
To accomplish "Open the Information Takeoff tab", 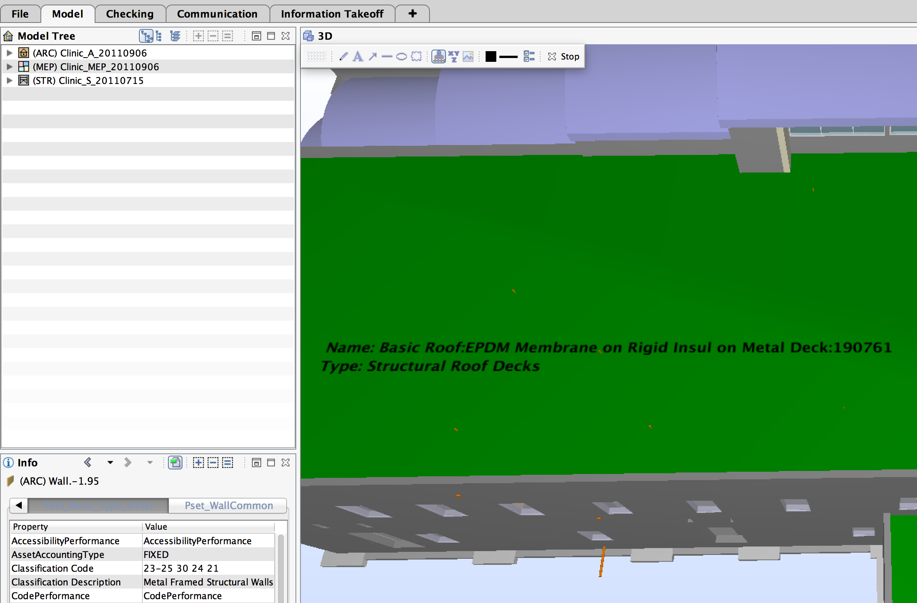I will coord(332,13).
